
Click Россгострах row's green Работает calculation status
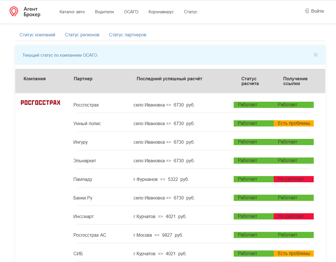pos(254,105)
